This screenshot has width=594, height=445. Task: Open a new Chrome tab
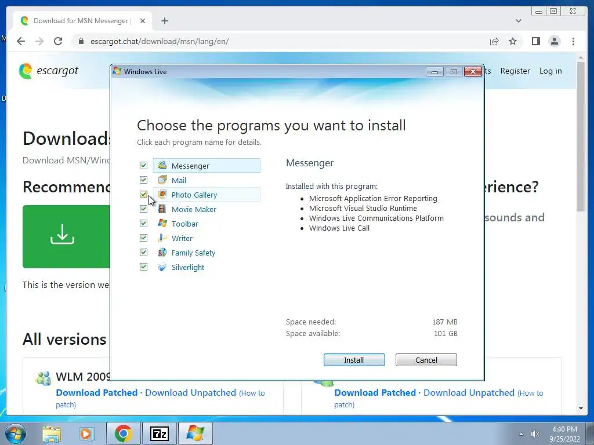(164, 21)
